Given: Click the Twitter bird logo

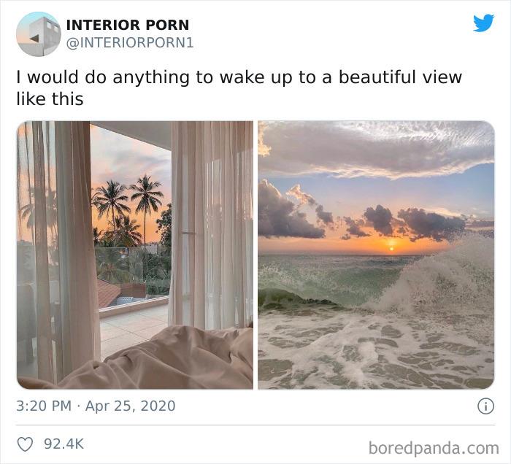Looking at the screenshot, I should [483, 23].
